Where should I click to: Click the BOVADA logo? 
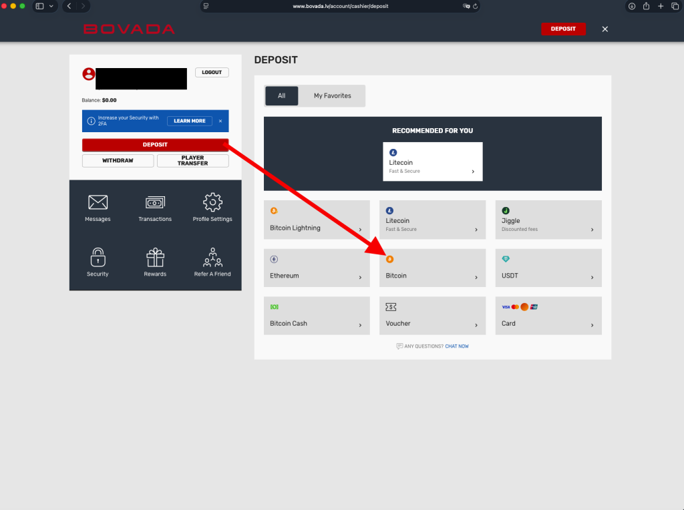coord(129,29)
